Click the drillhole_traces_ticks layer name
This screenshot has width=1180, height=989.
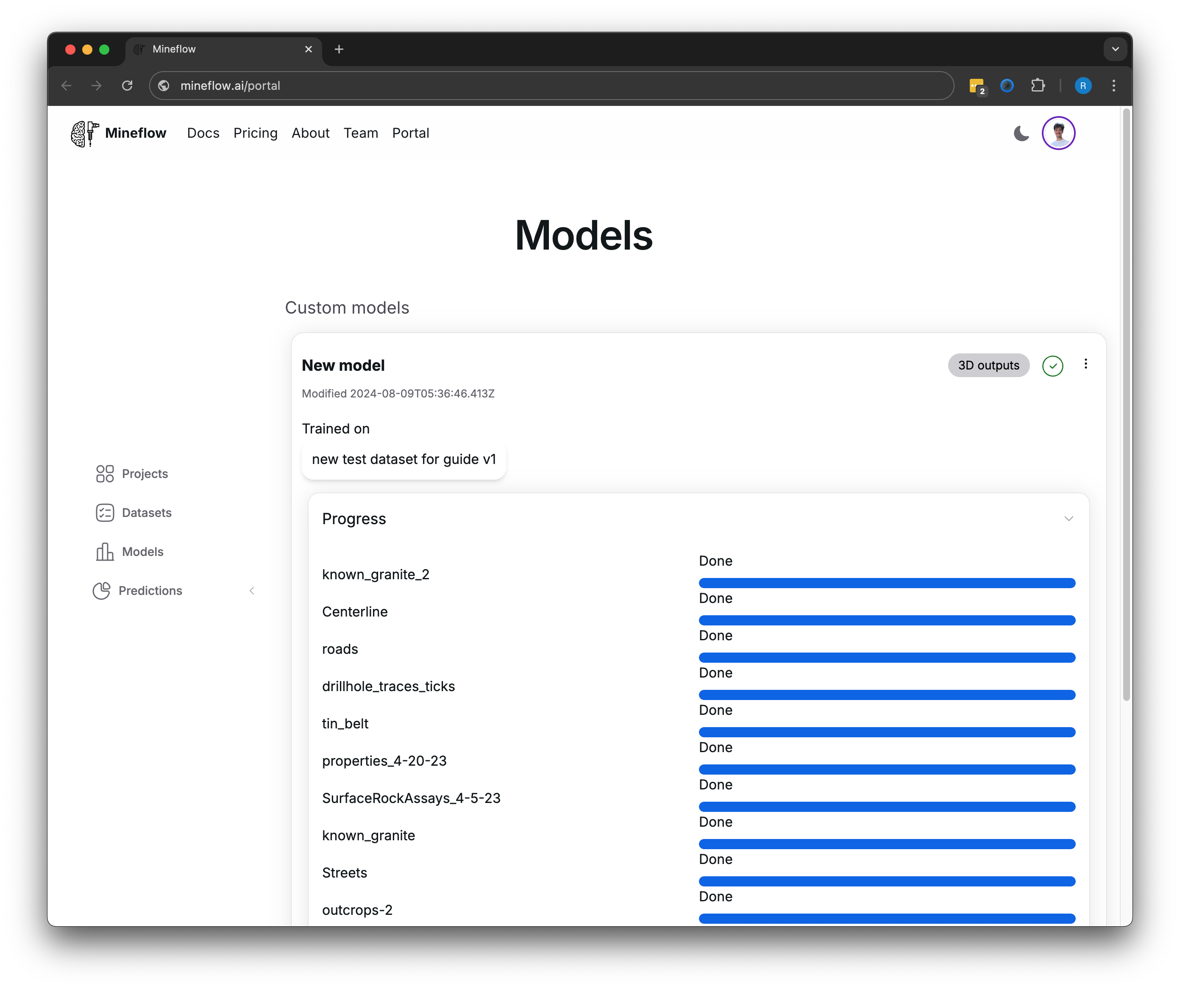click(388, 686)
